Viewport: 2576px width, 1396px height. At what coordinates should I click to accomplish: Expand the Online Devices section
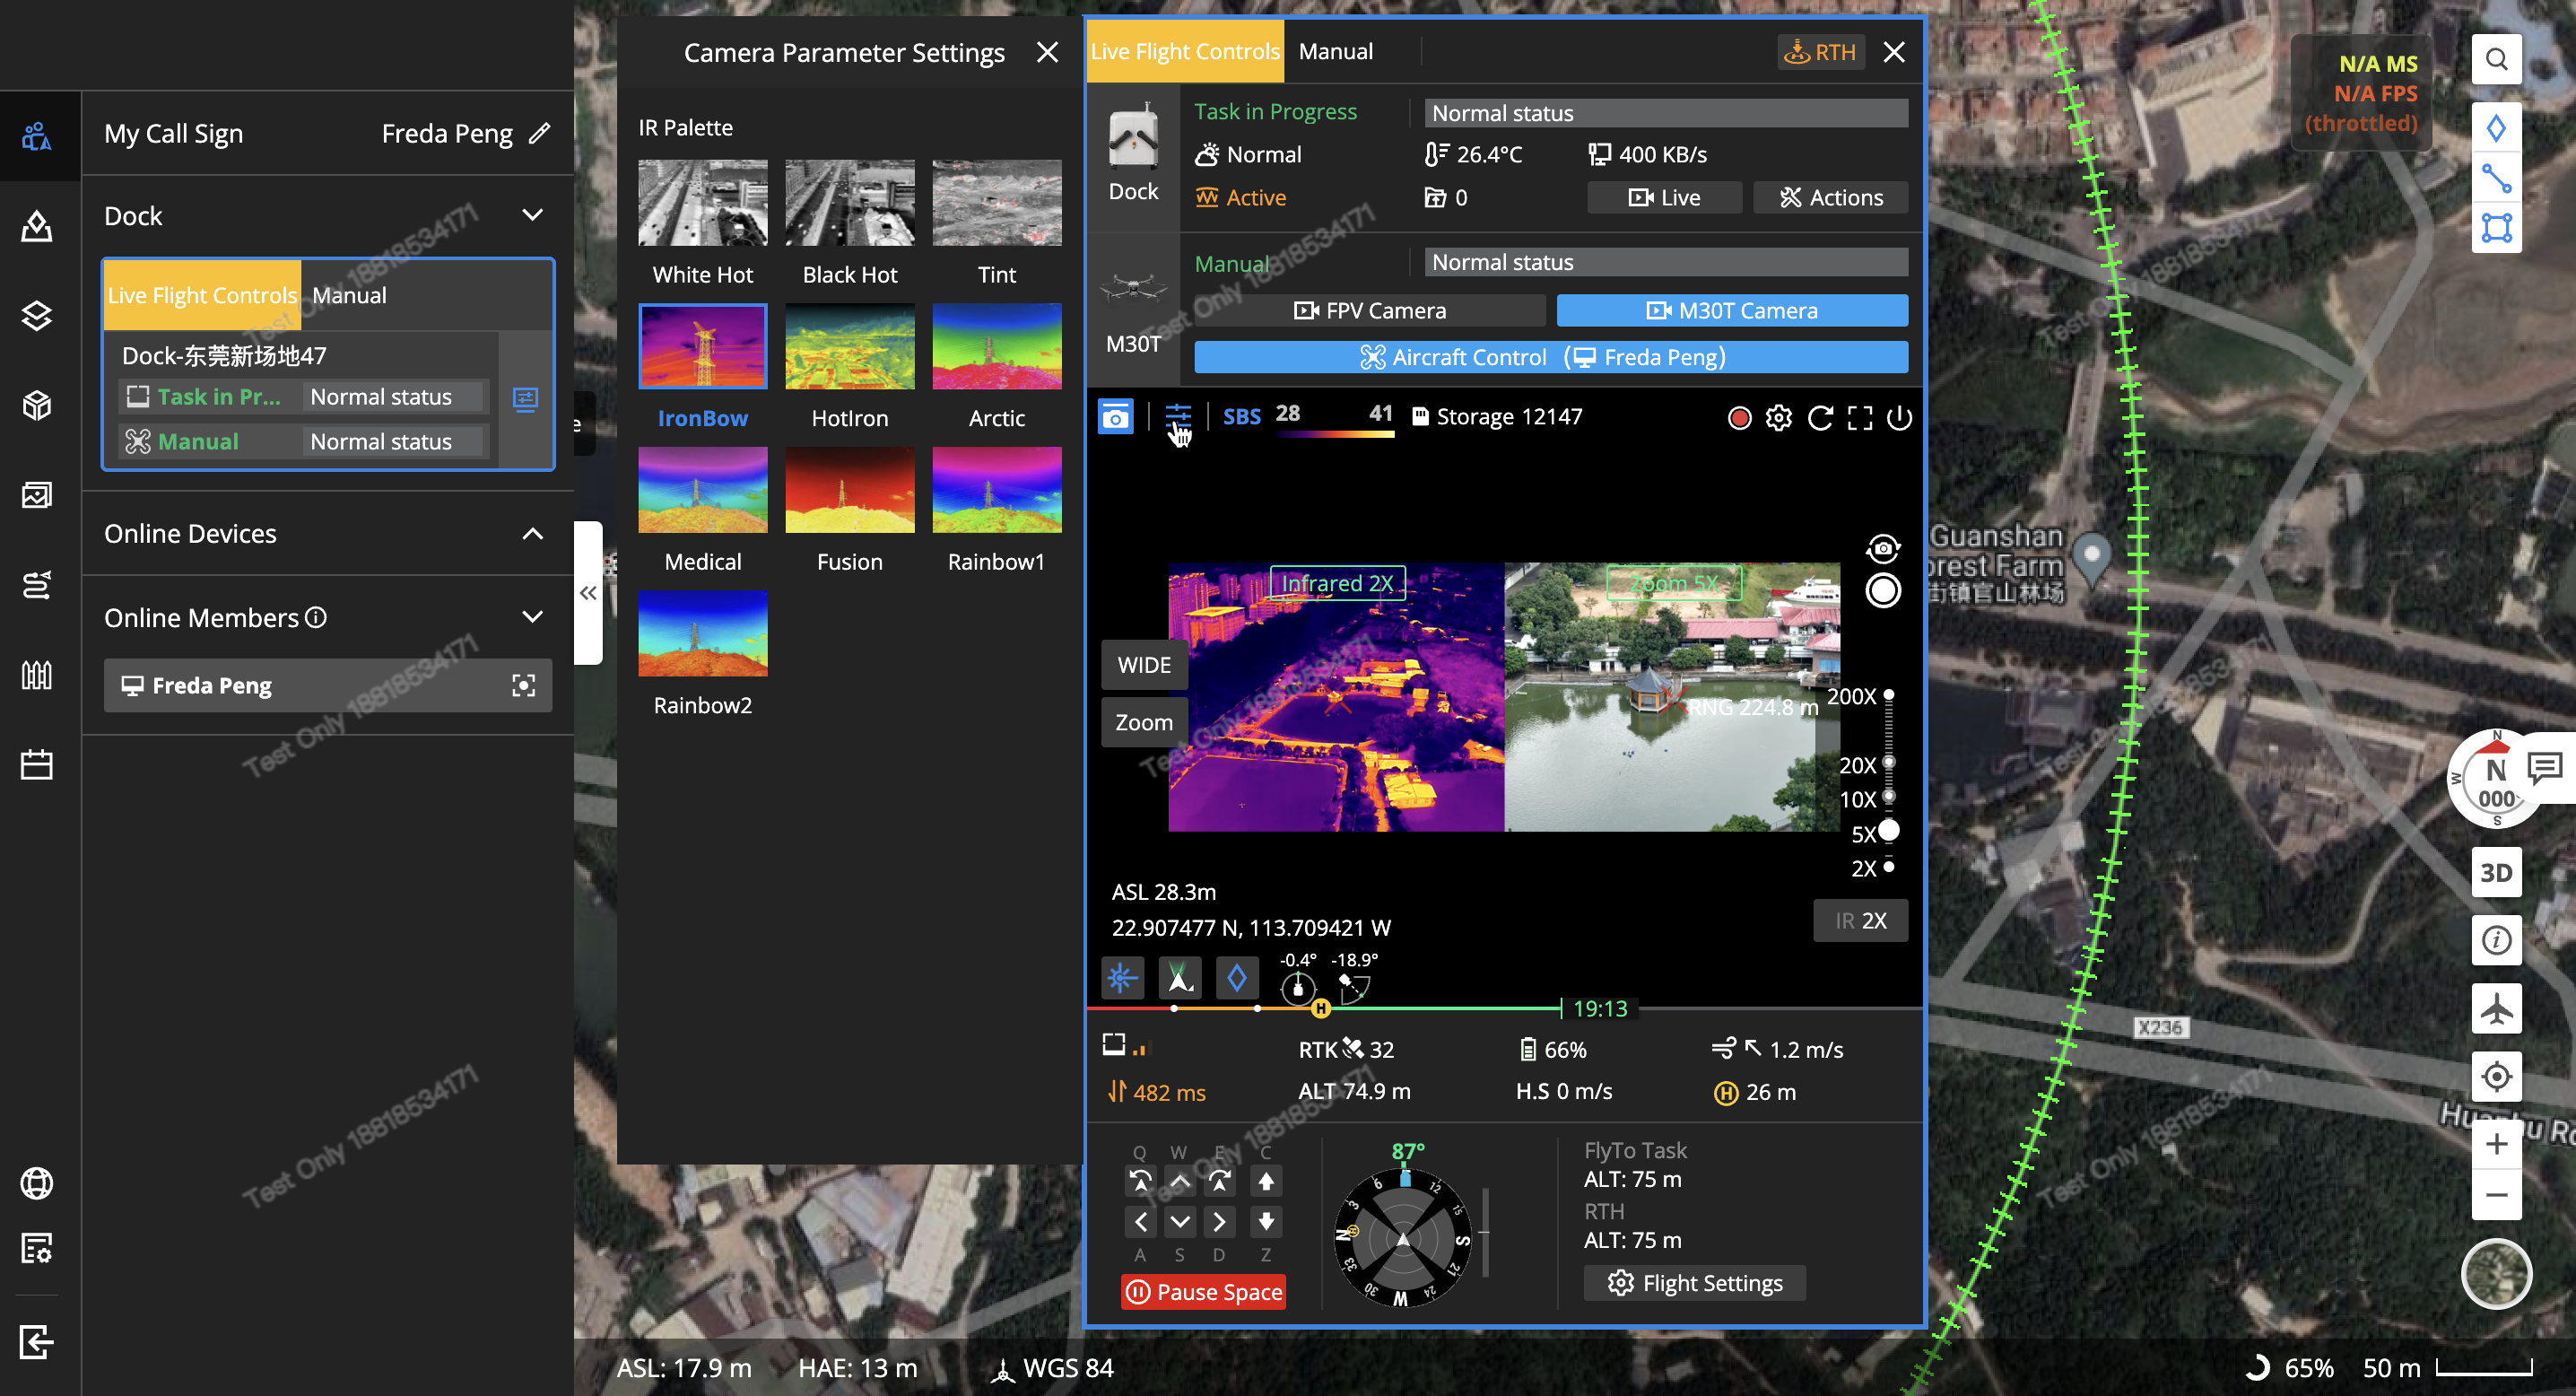point(533,533)
